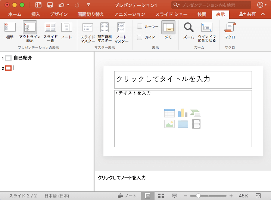Click the 45% zoom level
This screenshot has width=271, height=200.
coord(243,196)
